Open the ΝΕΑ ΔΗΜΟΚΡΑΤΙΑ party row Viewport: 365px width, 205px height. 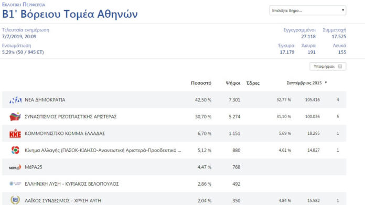tap(174, 100)
